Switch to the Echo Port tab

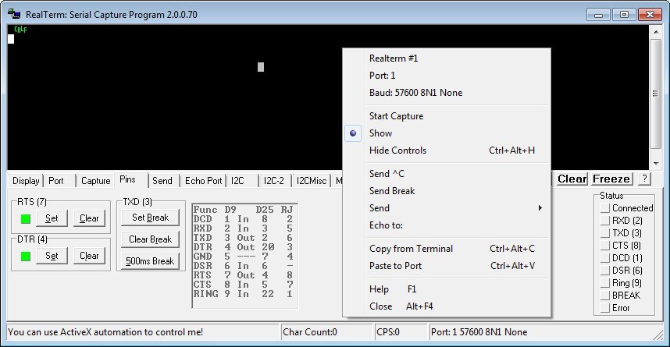point(203,181)
